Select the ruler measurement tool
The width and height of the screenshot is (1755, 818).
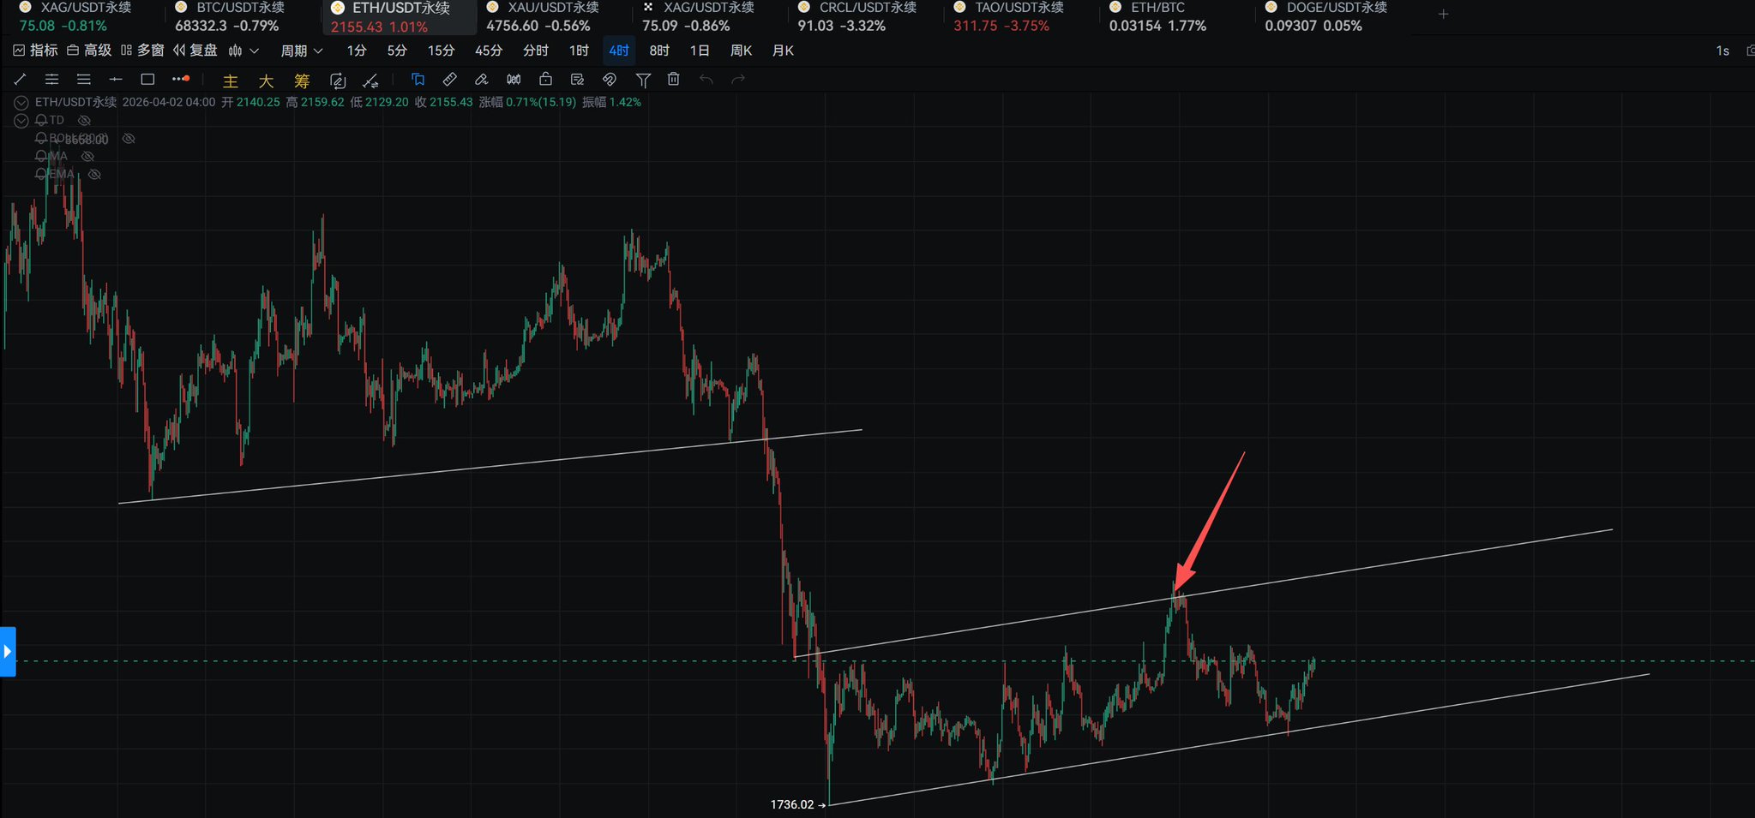click(449, 80)
